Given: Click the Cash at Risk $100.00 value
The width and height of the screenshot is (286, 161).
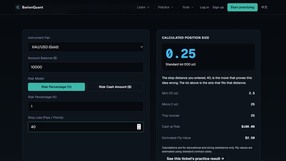Looking at the screenshot, I should [x=248, y=127].
